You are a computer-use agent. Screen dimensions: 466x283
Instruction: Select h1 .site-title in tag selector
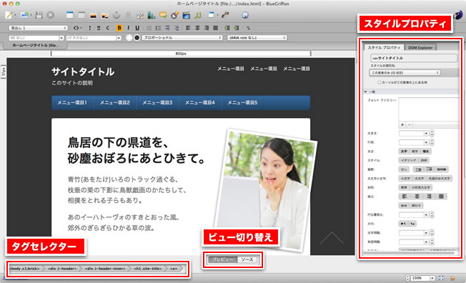coord(148,269)
